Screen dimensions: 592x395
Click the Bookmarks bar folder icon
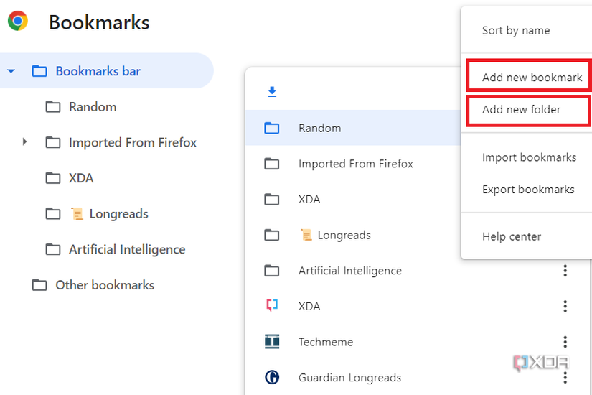click(39, 71)
